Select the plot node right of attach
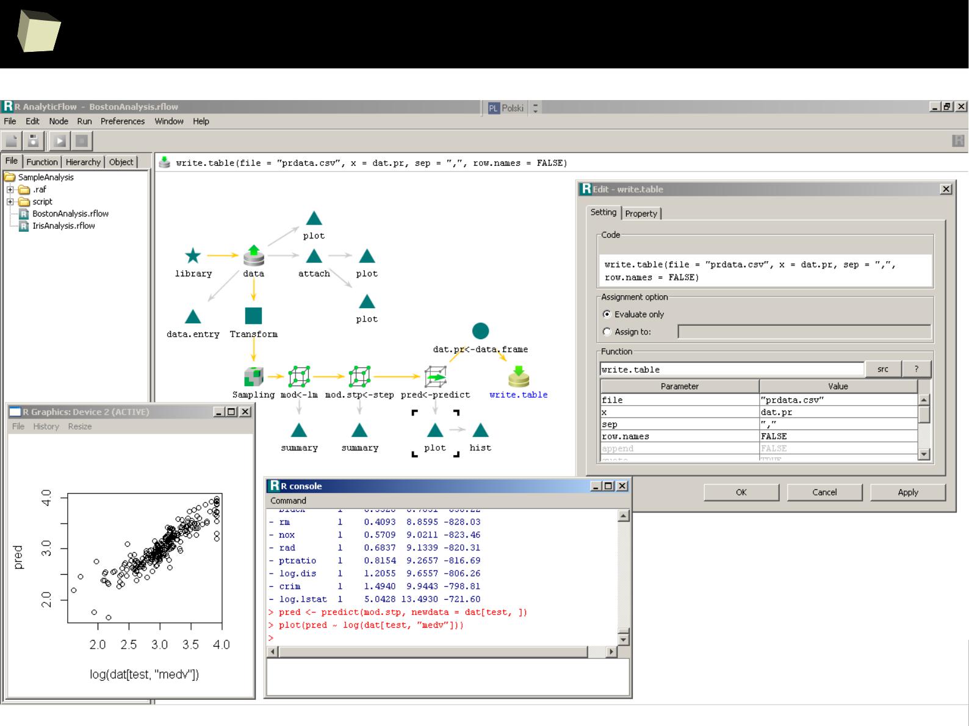Viewport: 969px width, 726px height. pos(367,256)
